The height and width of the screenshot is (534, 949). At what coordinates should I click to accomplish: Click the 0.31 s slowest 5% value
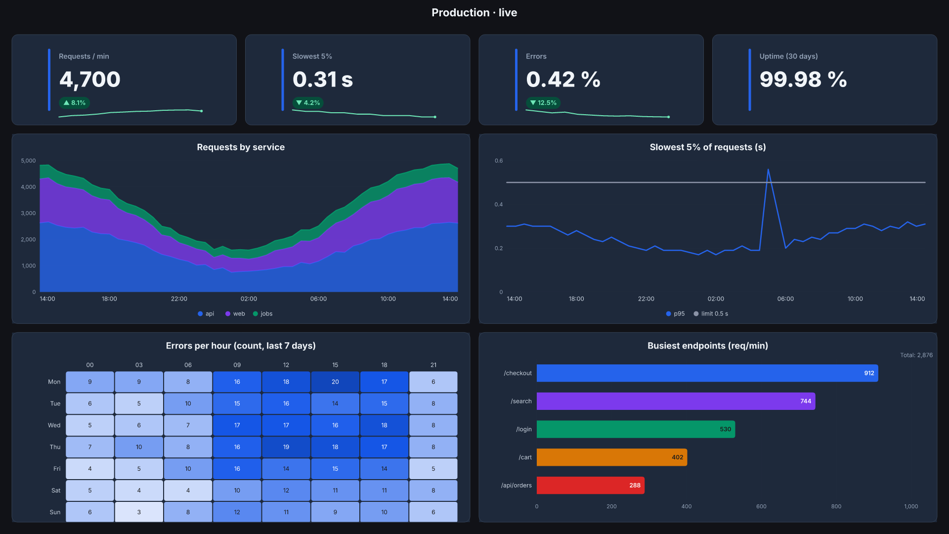pos(323,79)
